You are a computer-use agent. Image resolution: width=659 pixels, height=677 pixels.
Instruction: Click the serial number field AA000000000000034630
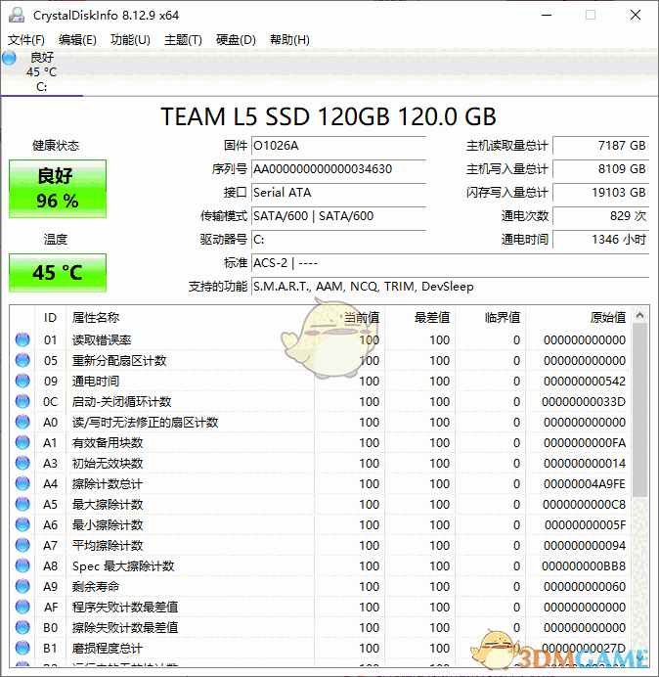pyautogui.click(x=338, y=169)
